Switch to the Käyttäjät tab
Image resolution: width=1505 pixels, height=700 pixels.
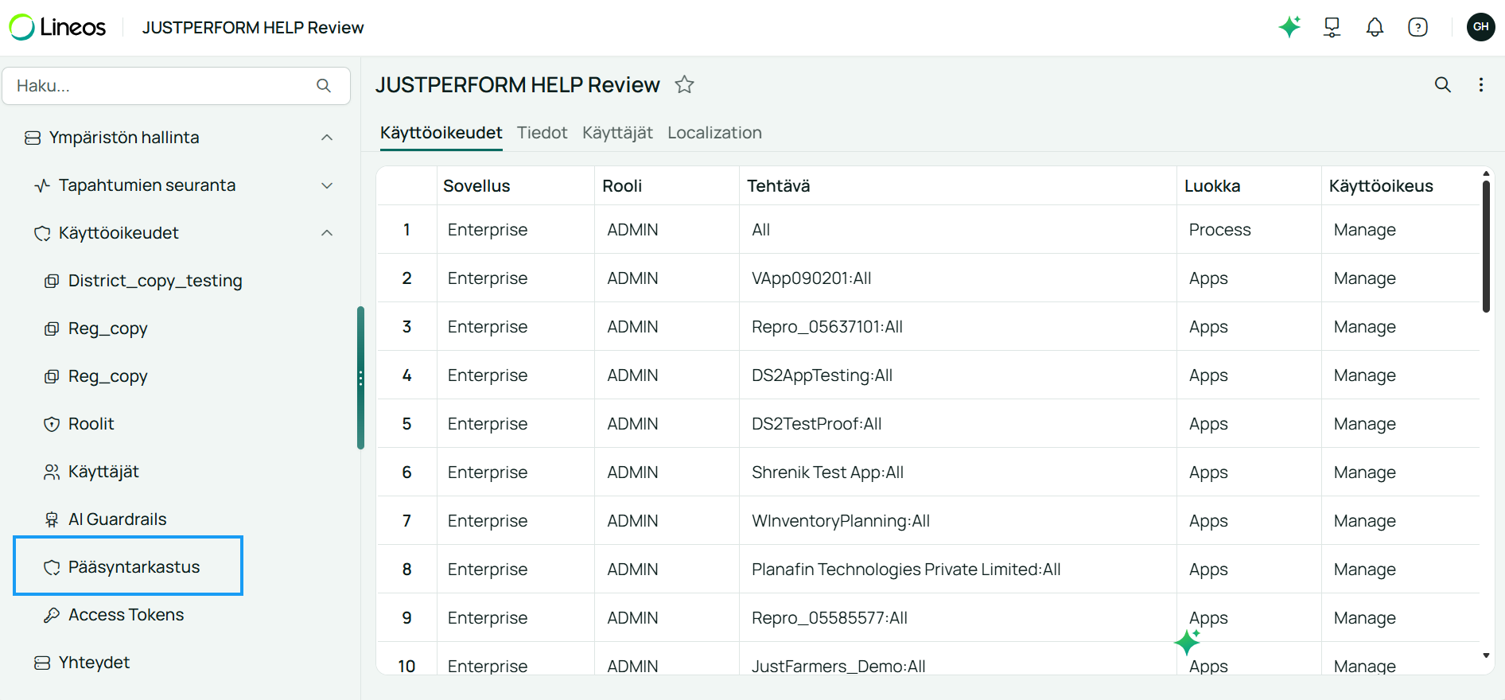click(617, 133)
